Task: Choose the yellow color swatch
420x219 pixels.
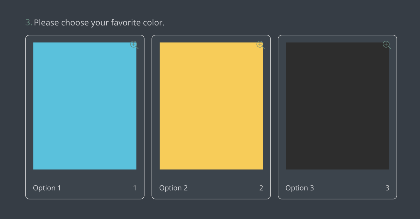Action: [211, 106]
